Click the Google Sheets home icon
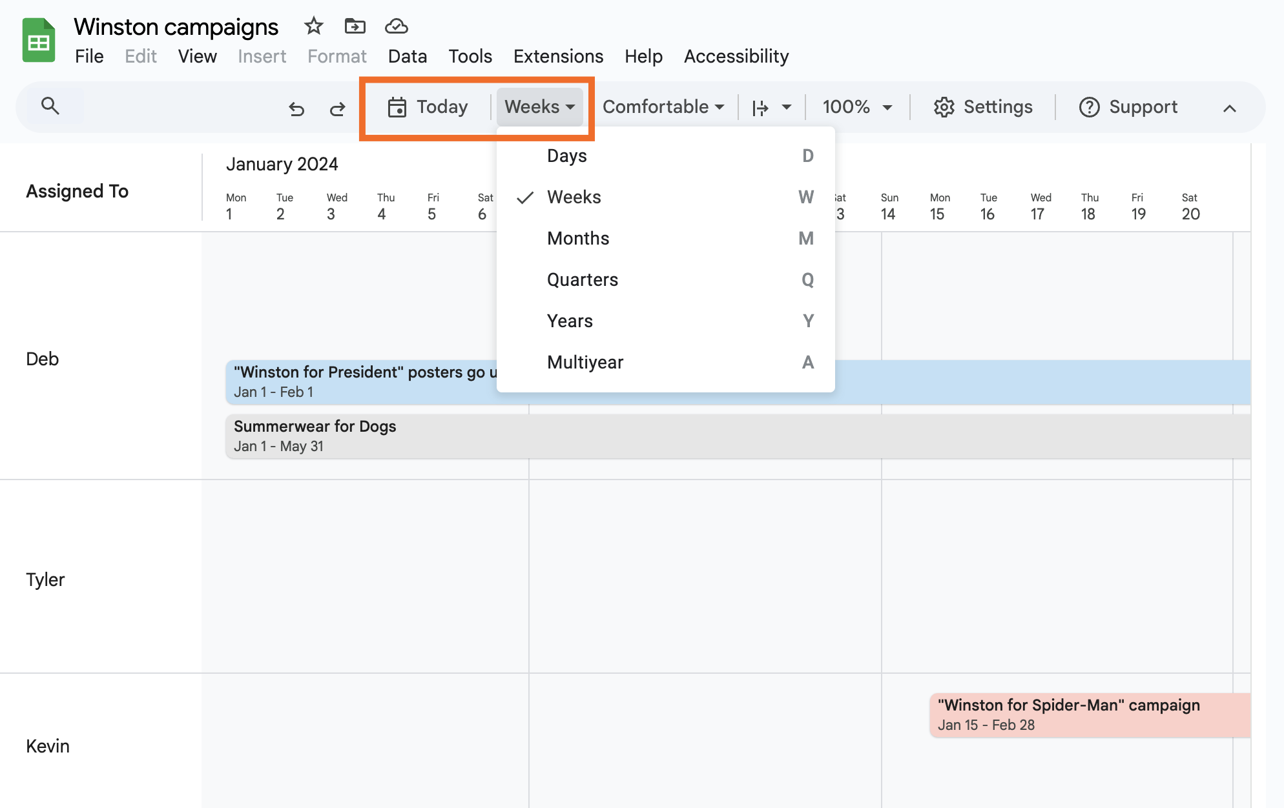The image size is (1284, 808). (39, 40)
